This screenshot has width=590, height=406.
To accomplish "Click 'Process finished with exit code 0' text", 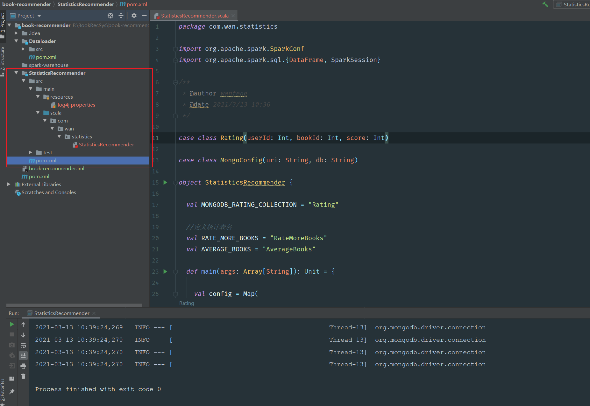I will [x=98, y=389].
